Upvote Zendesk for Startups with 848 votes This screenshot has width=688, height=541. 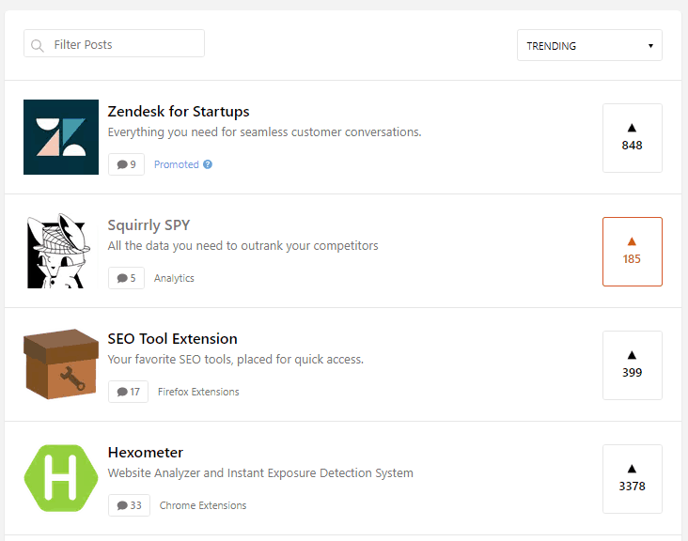pyautogui.click(x=633, y=138)
